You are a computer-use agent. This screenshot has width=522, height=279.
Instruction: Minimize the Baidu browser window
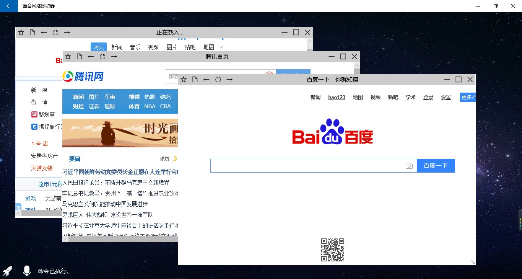point(447,80)
